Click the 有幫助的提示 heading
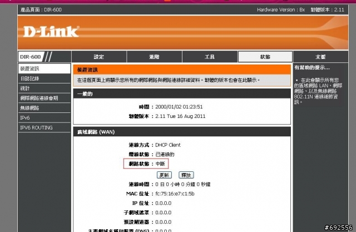 pos(312,67)
